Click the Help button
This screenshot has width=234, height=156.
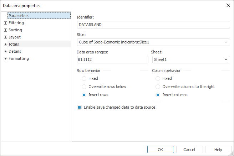pos(218,150)
